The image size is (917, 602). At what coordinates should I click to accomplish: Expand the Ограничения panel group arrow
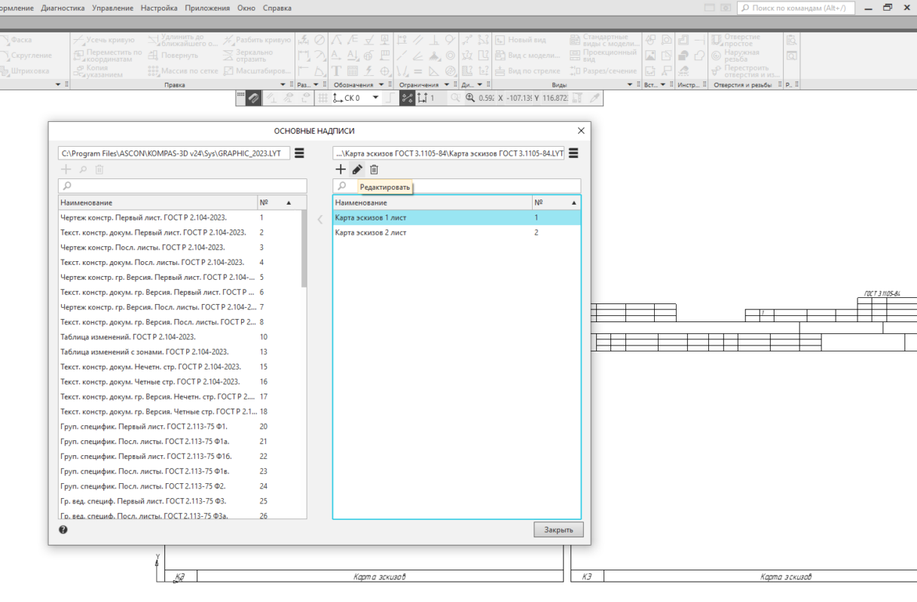445,85
